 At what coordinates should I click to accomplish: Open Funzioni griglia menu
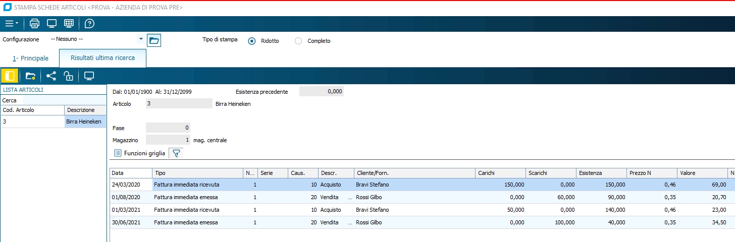coord(140,153)
